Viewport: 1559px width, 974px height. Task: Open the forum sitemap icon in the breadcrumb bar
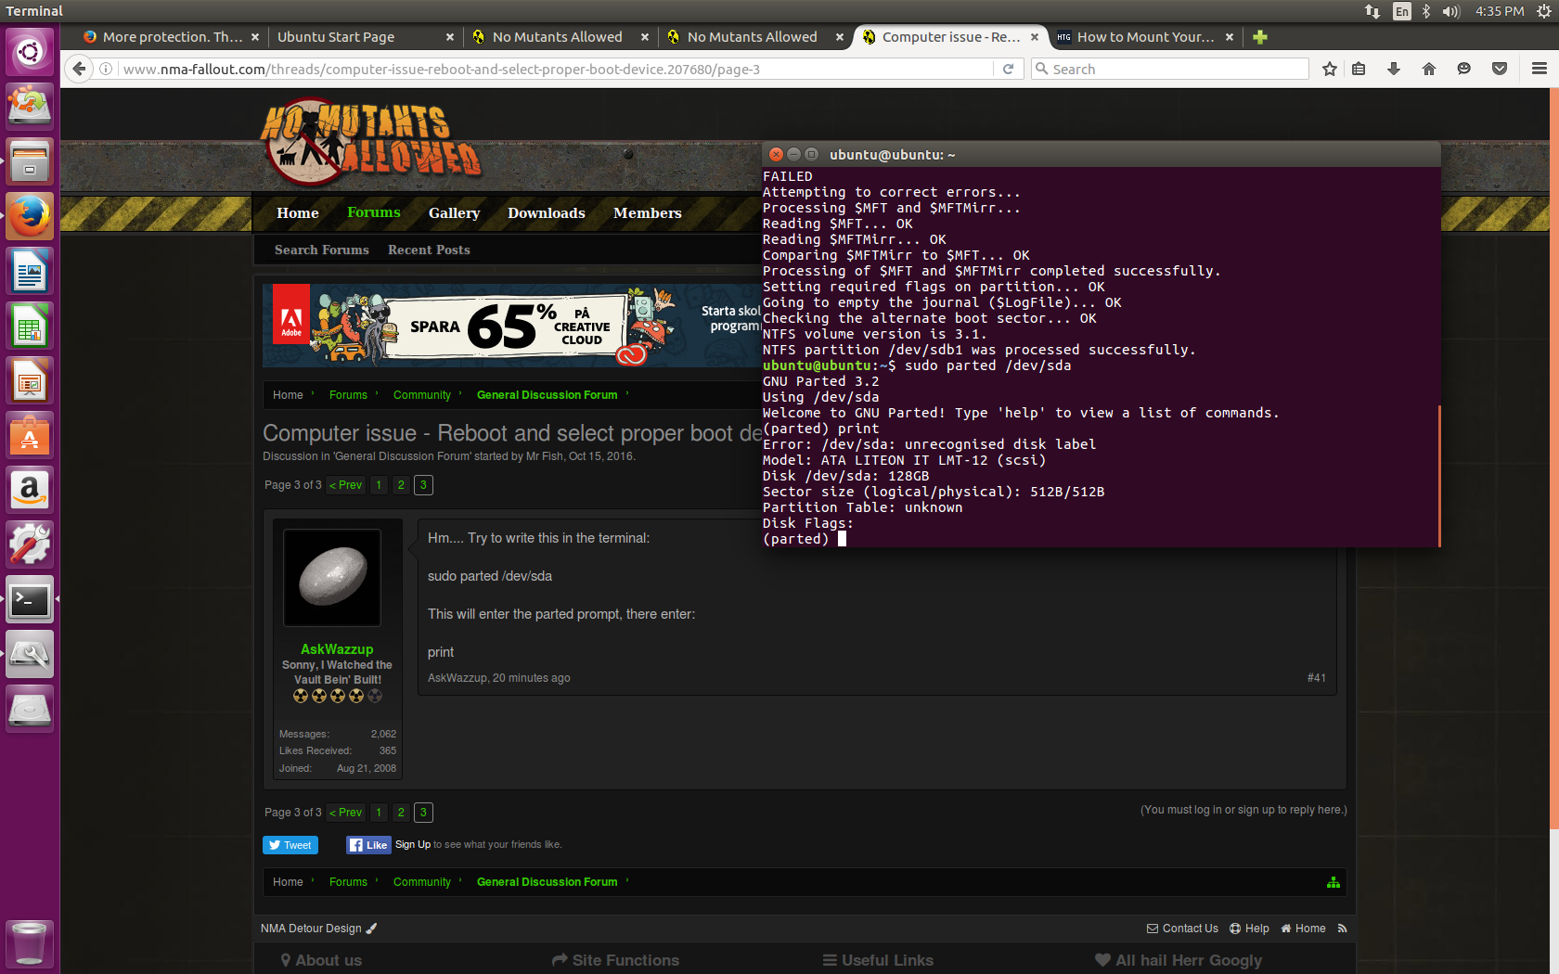pos(1334,882)
